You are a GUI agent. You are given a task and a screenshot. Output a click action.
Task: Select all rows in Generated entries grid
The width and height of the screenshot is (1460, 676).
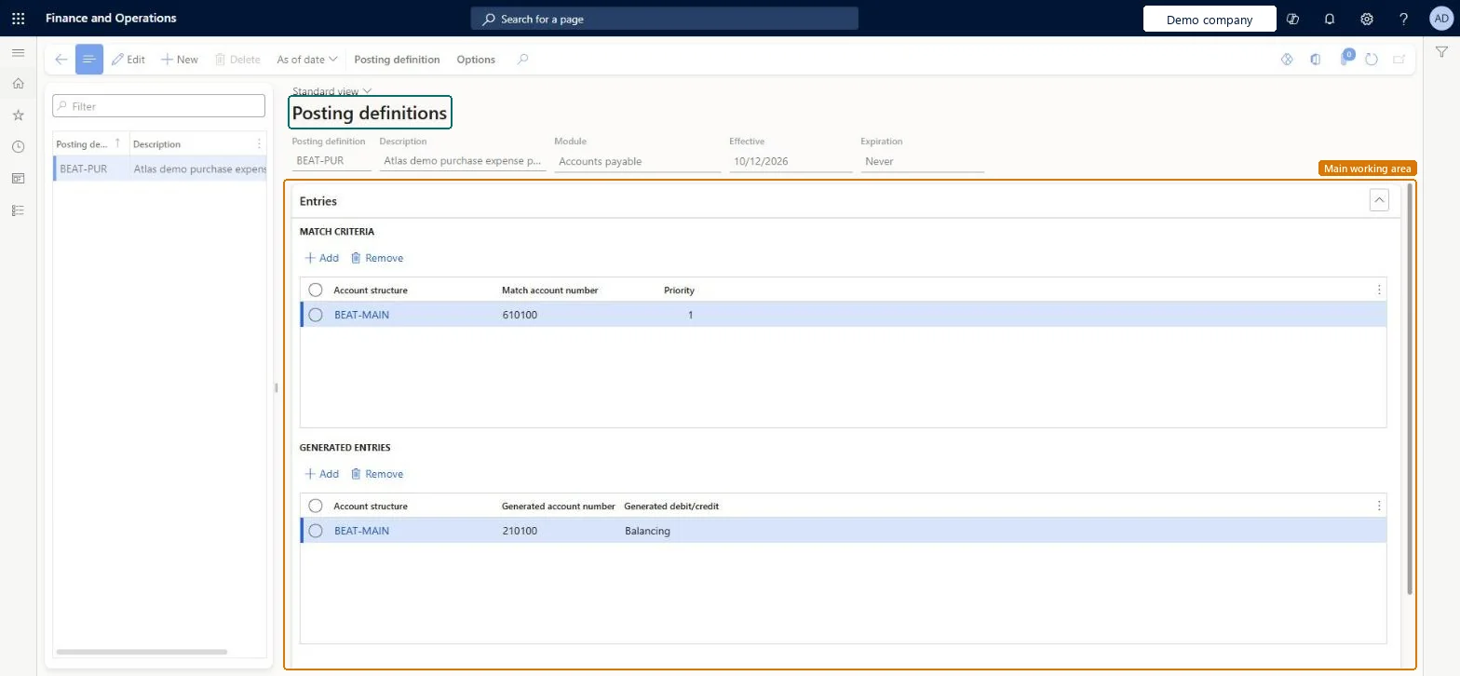tap(316, 506)
